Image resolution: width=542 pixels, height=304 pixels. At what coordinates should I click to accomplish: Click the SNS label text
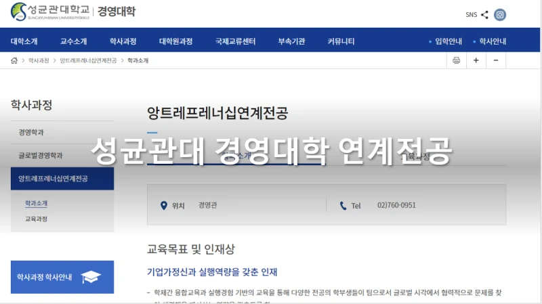click(471, 14)
